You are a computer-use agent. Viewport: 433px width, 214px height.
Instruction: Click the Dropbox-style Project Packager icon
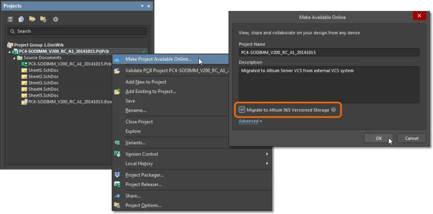(x=117, y=175)
